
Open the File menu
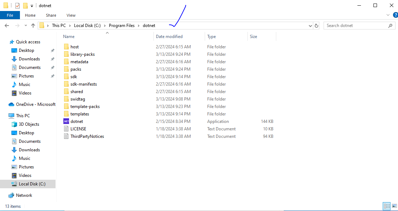(10, 15)
